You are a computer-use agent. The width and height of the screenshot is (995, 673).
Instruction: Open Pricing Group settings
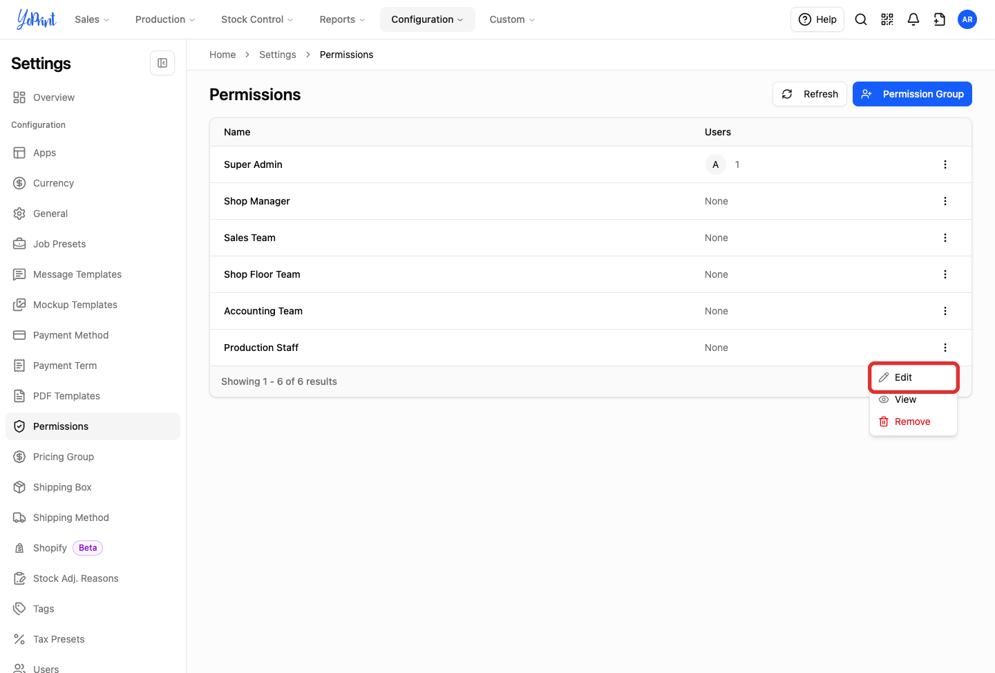point(93,457)
